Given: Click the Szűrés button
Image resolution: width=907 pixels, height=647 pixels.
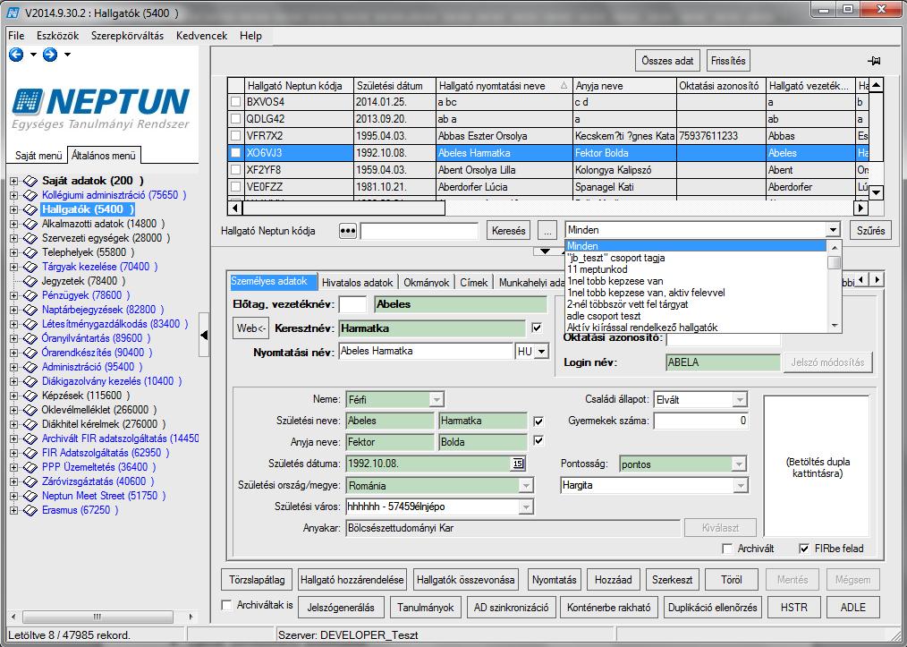Looking at the screenshot, I should point(870,230).
